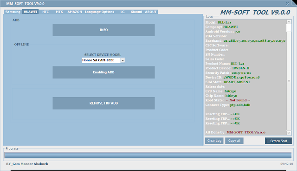Click the Product Name BLL-L21 line
This screenshot has height=171, width=297.
(x=225, y=64)
